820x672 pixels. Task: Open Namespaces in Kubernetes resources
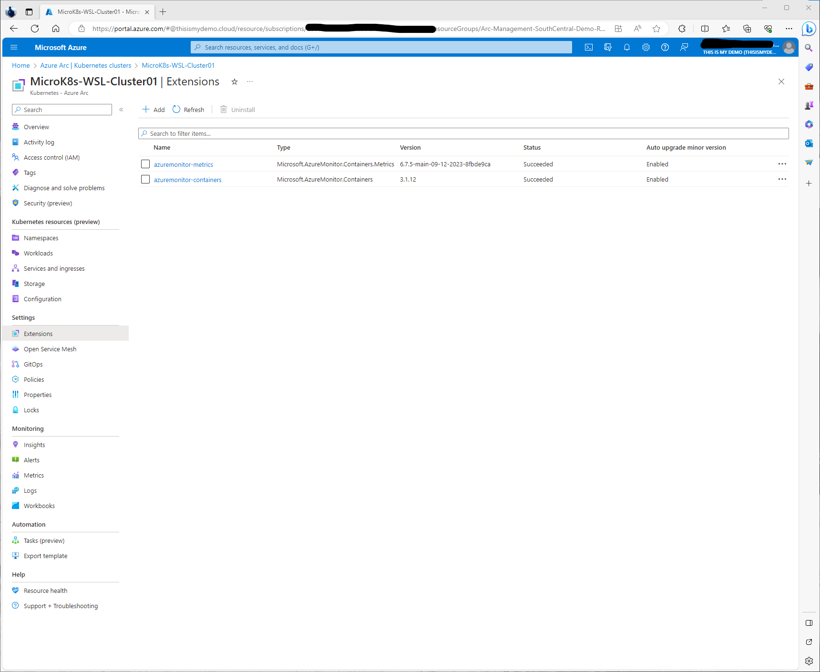click(41, 238)
